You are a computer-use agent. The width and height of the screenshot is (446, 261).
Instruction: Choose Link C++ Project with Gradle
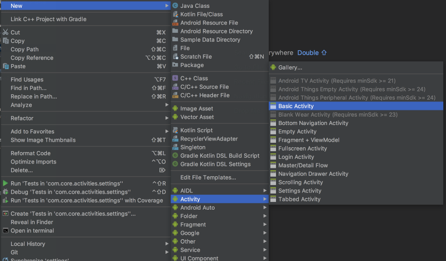tap(86, 19)
